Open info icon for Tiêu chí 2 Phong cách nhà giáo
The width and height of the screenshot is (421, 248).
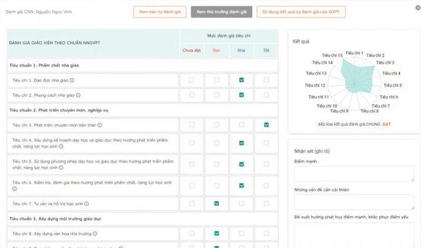click(x=78, y=95)
